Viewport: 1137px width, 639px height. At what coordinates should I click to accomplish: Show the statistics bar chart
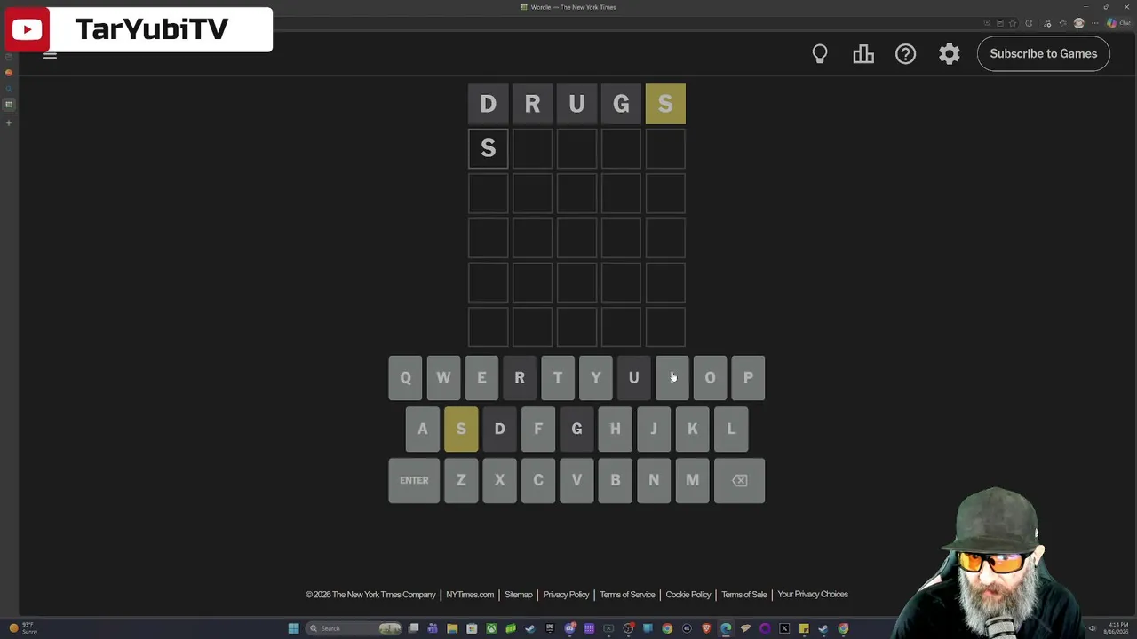[863, 54]
